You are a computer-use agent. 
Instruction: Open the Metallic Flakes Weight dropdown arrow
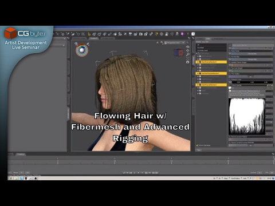coord(230,65)
